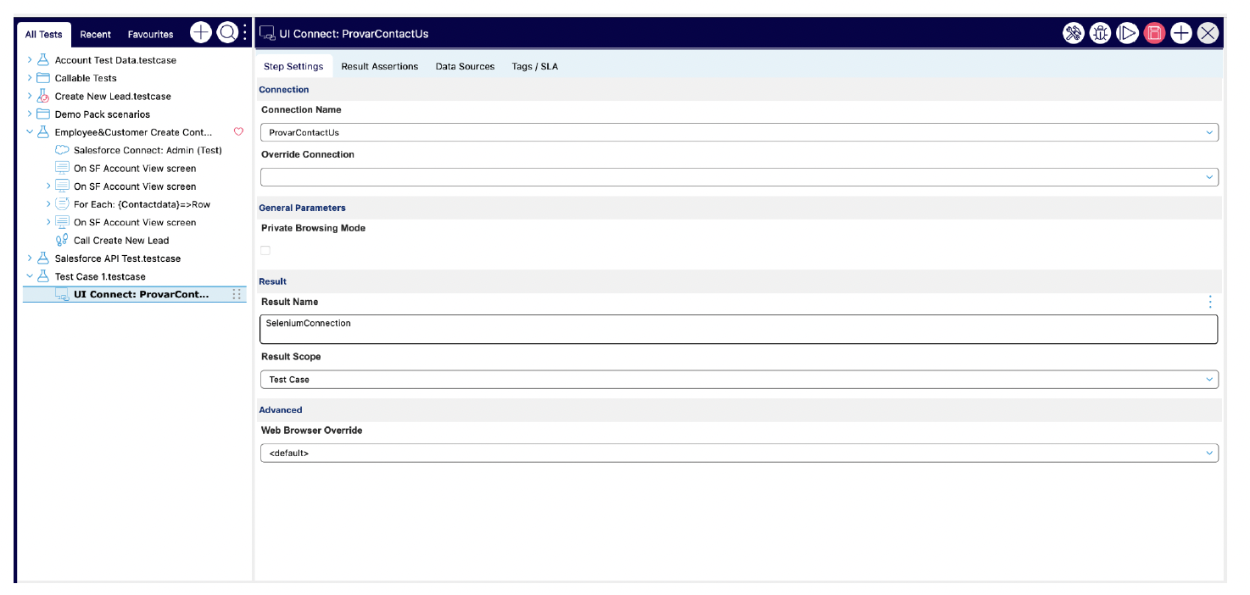Expand the For Each: {Contactdata}=>Row step

48,204
